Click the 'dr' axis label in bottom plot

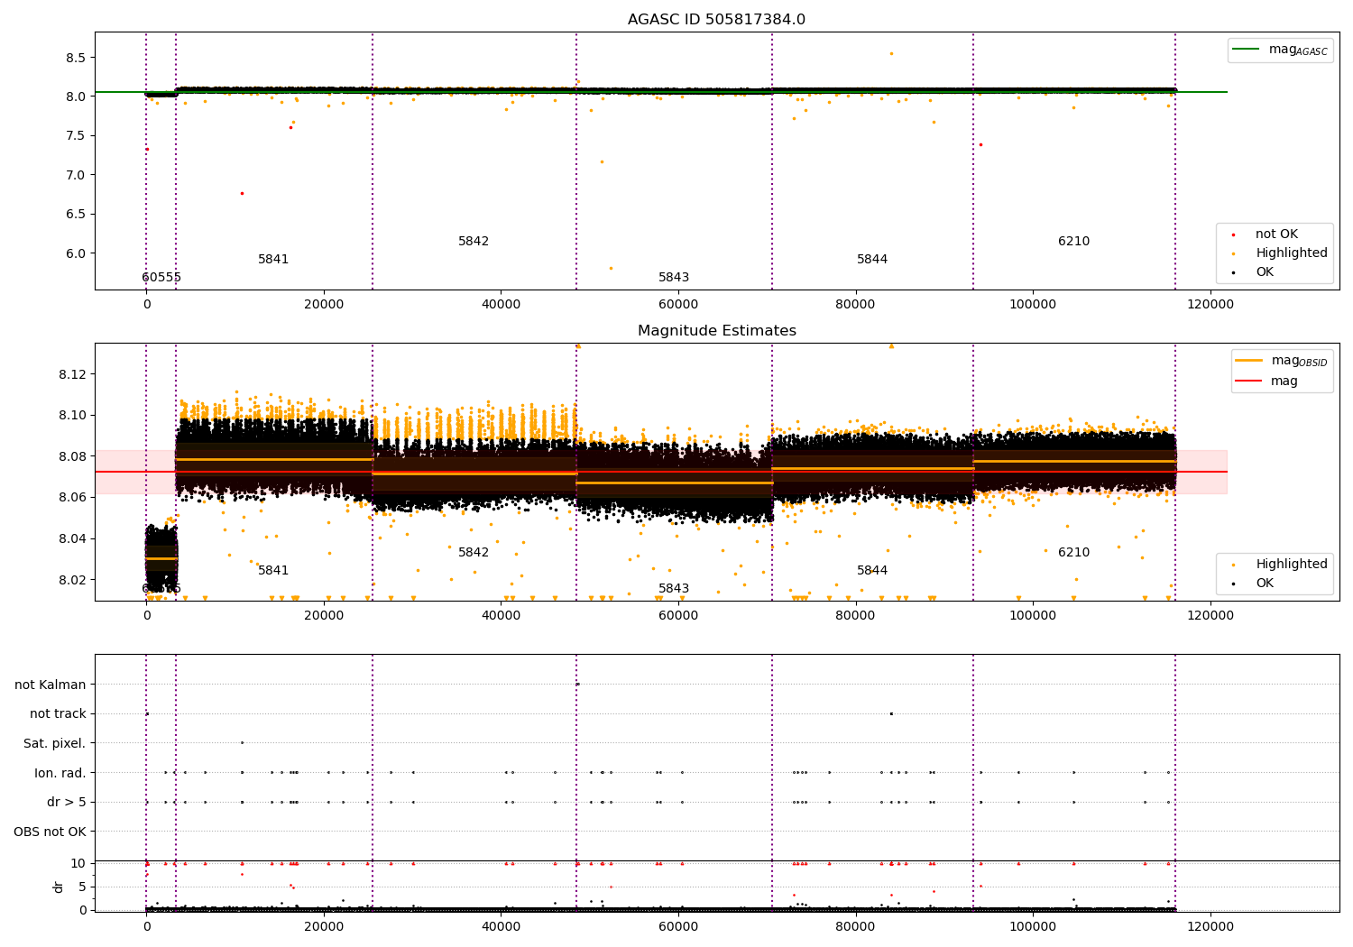(x=59, y=887)
